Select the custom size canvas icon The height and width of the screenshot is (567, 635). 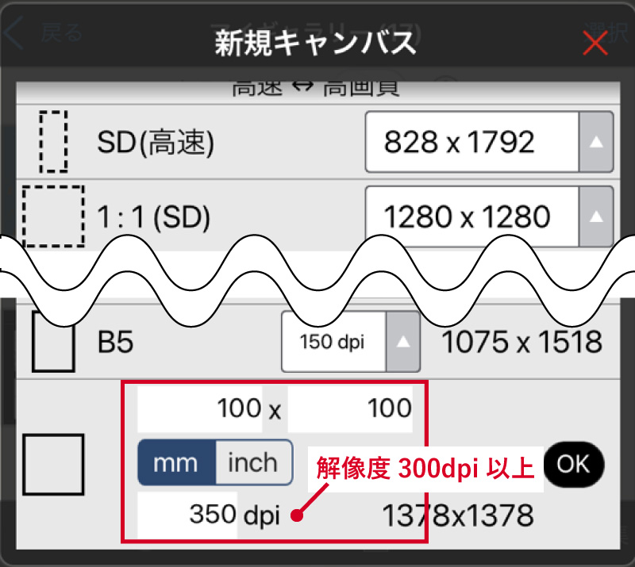click(53, 464)
